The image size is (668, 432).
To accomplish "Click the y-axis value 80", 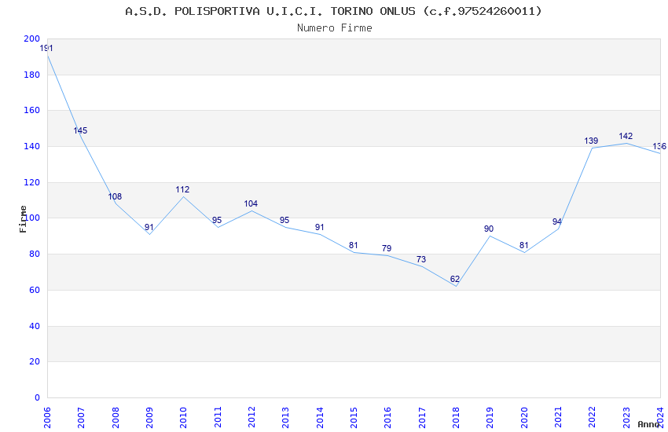I will click(35, 254).
